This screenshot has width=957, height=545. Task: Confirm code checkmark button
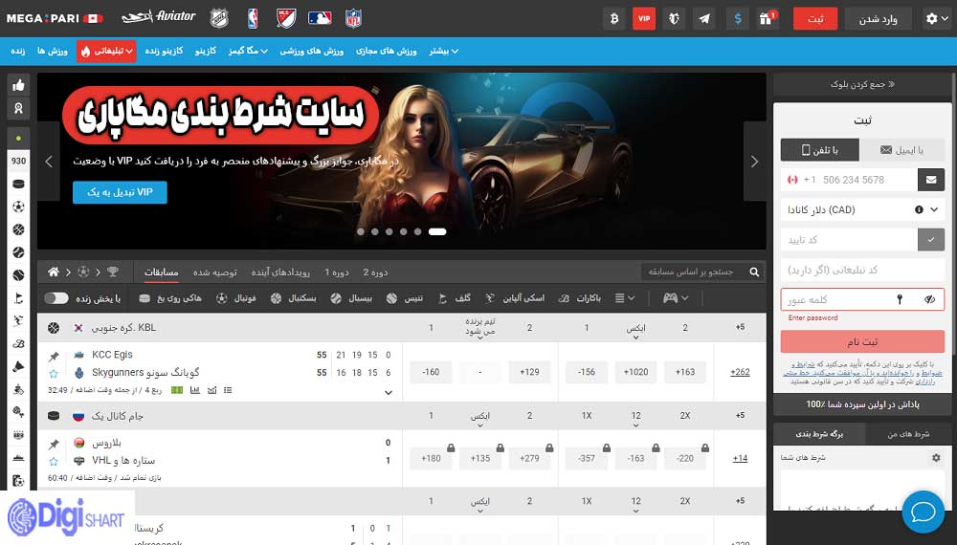click(931, 240)
